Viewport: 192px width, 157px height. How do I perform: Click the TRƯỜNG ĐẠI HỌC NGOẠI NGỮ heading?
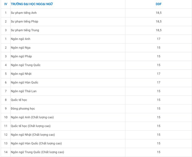point(32,4)
